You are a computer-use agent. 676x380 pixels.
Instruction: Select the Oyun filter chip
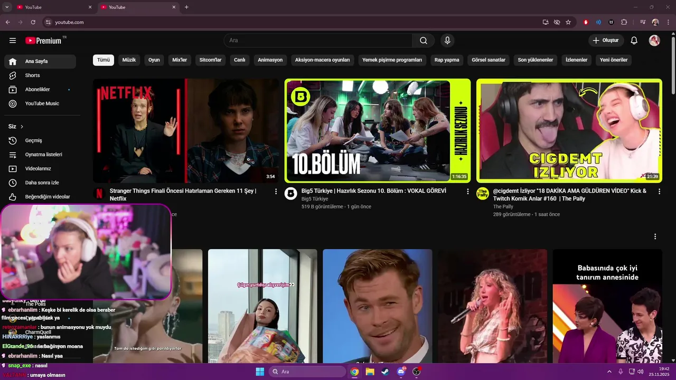(154, 60)
